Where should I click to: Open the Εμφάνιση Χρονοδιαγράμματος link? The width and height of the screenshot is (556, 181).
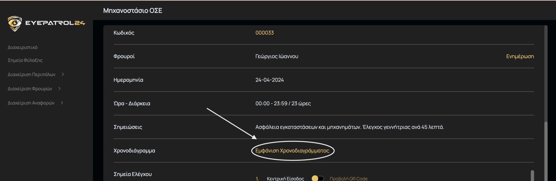[x=292, y=151]
